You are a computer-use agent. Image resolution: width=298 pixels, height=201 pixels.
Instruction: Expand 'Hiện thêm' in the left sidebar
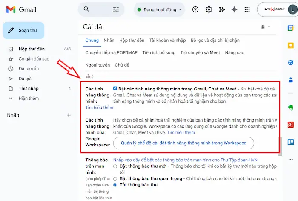click(29, 98)
